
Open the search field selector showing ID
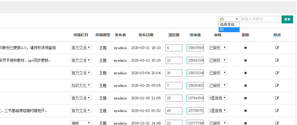click(x=229, y=19)
